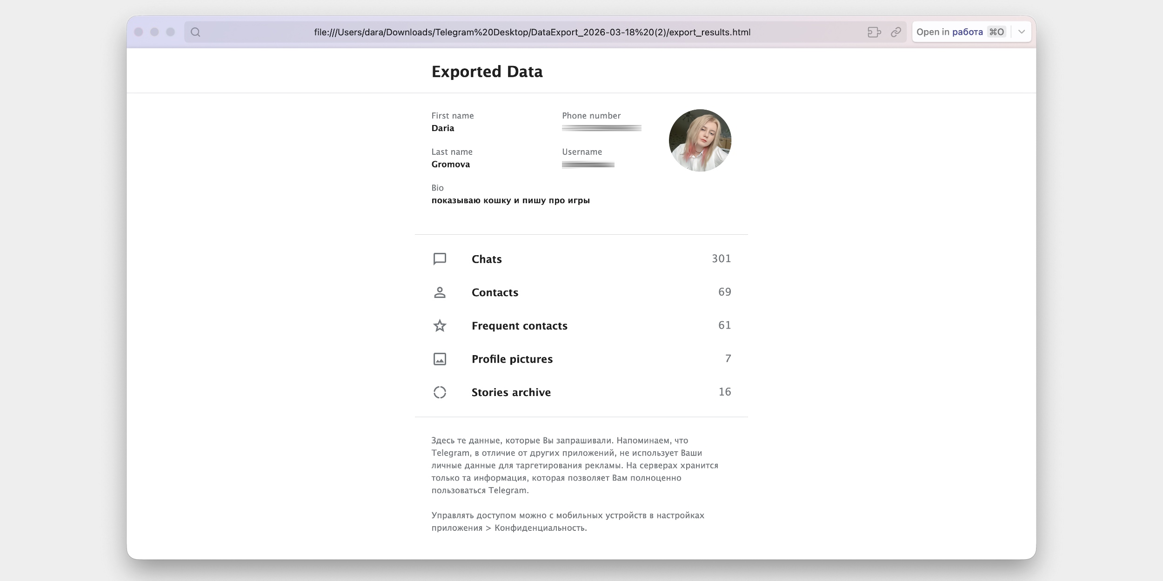Click the Profile pictures image icon
The height and width of the screenshot is (581, 1163).
click(x=440, y=359)
